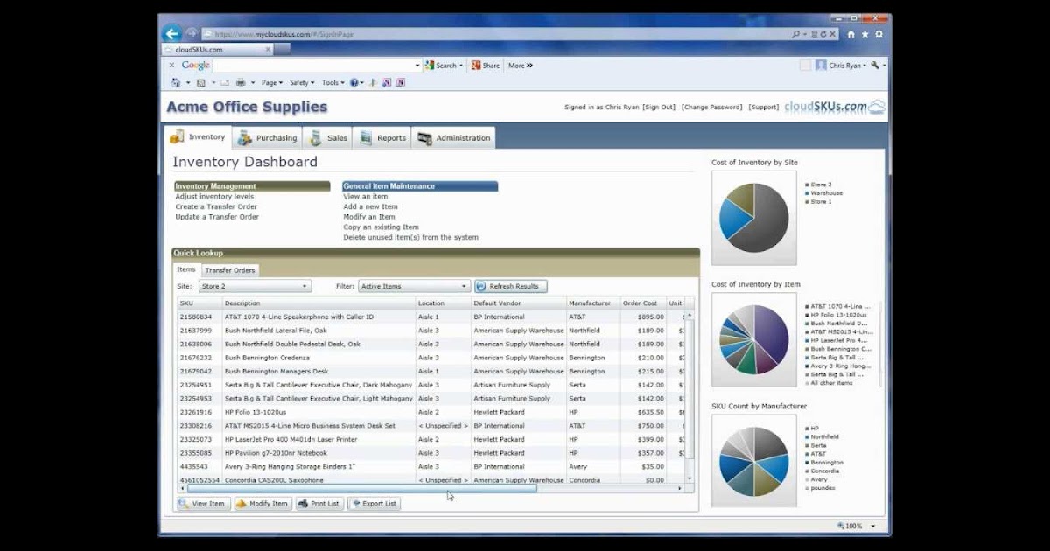The width and height of the screenshot is (1050, 551).
Task: Click the Support link
Action: pos(764,108)
